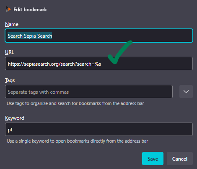Click the single keyword hint text
The width and height of the screenshot is (197, 169).
coord(78,141)
